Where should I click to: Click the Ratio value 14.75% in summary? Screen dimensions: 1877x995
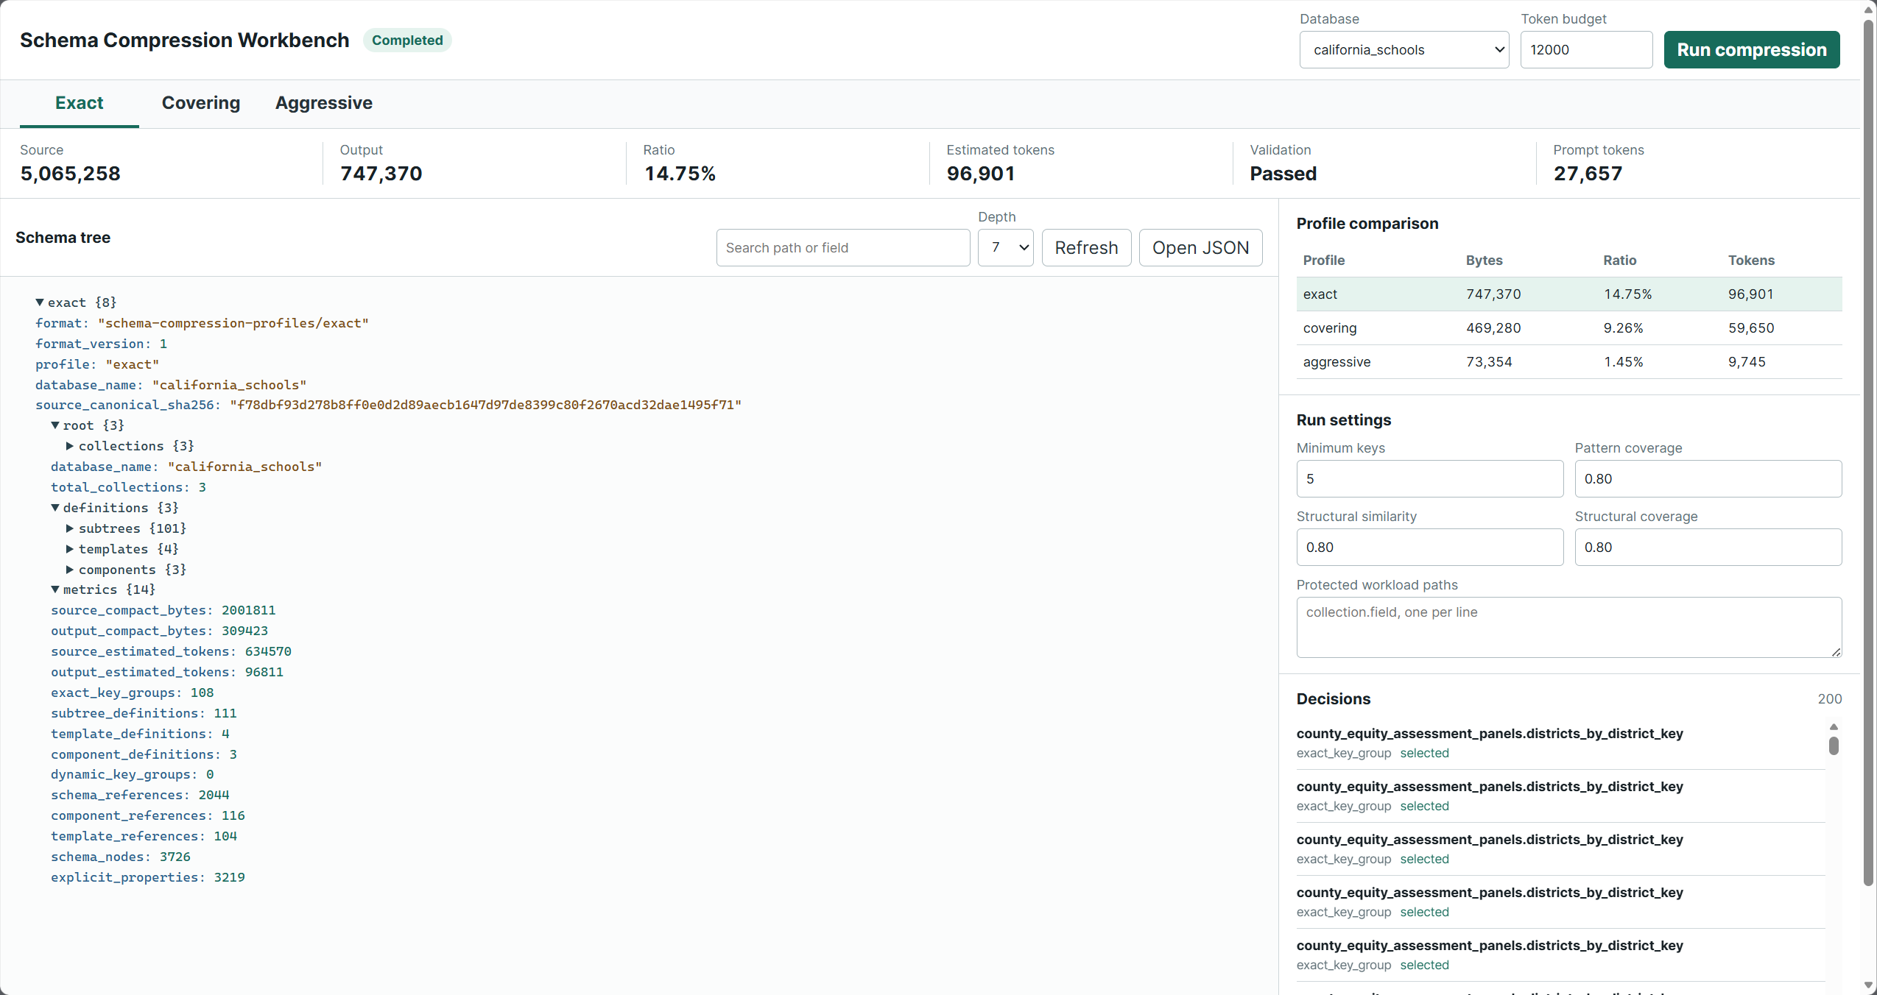pyautogui.click(x=680, y=174)
